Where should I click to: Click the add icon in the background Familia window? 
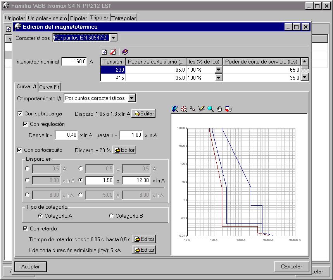pos(8,29)
